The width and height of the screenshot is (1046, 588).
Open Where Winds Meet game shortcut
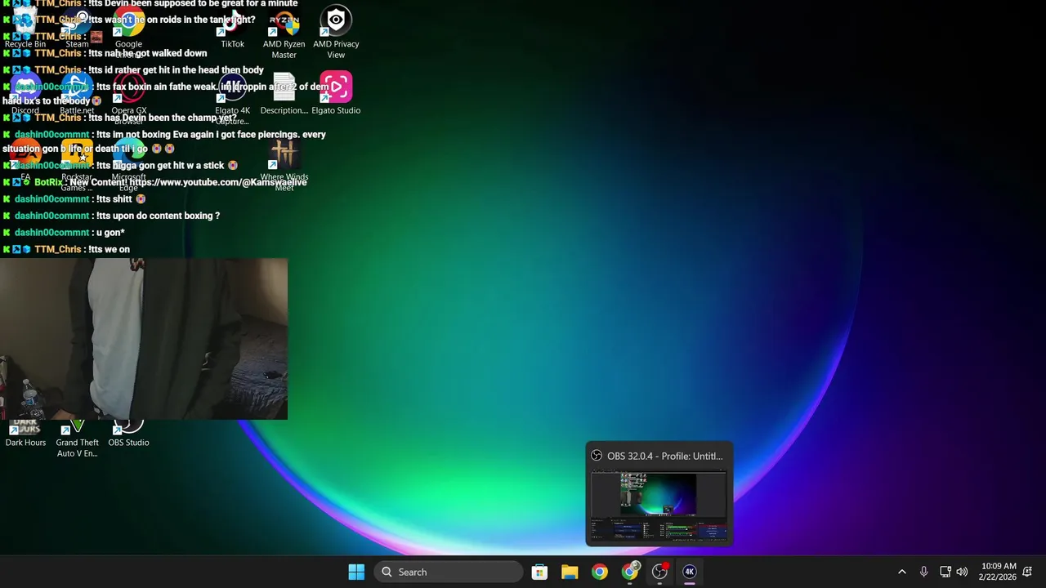coord(284,165)
